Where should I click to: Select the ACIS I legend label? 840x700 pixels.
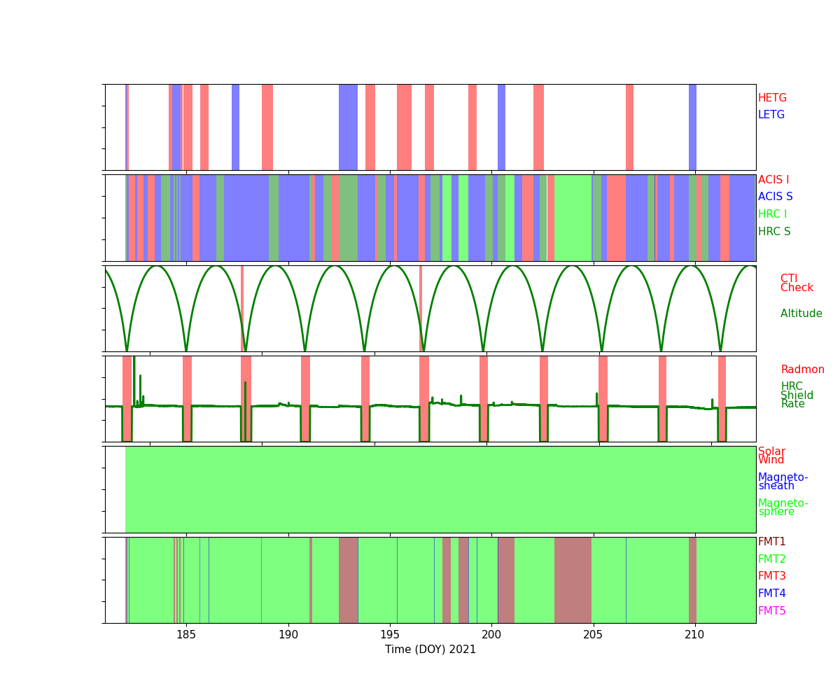tap(773, 180)
